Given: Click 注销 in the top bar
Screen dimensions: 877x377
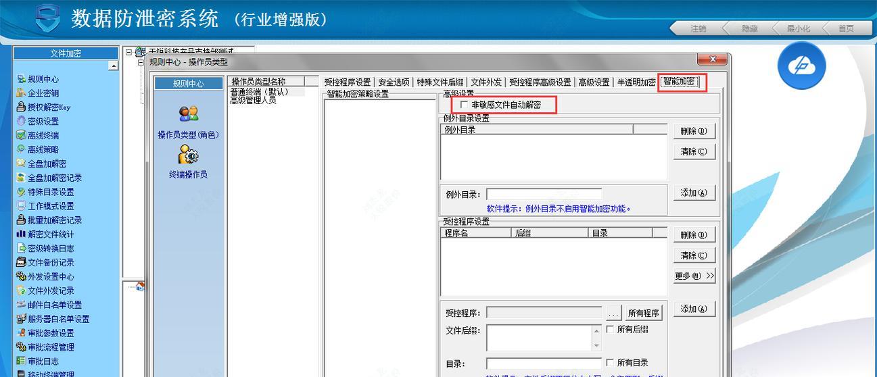Looking at the screenshot, I should tap(698, 28).
